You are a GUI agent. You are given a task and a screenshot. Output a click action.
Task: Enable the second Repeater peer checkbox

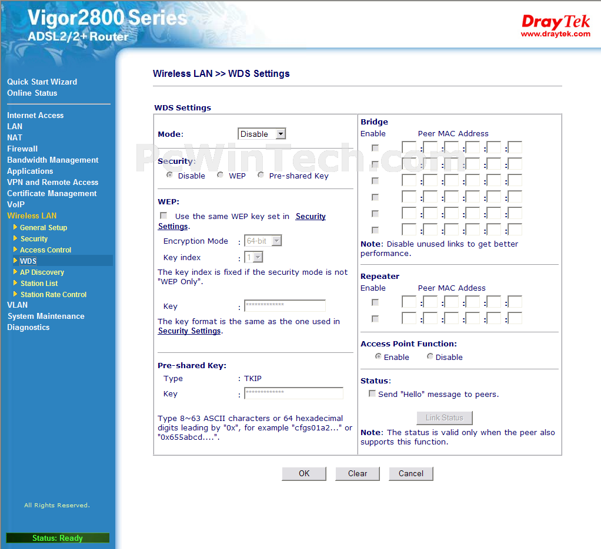[x=375, y=319]
